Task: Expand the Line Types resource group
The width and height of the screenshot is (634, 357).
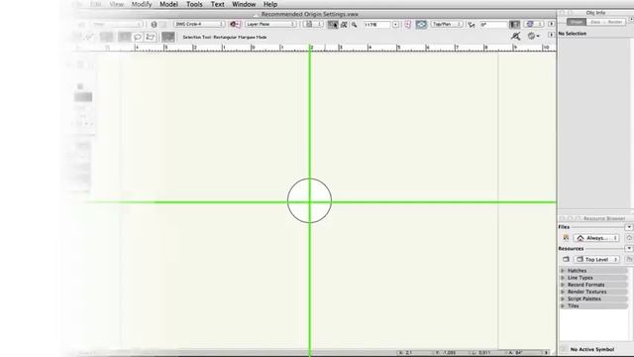Action: pyautogui.click(x=563, y=278)
